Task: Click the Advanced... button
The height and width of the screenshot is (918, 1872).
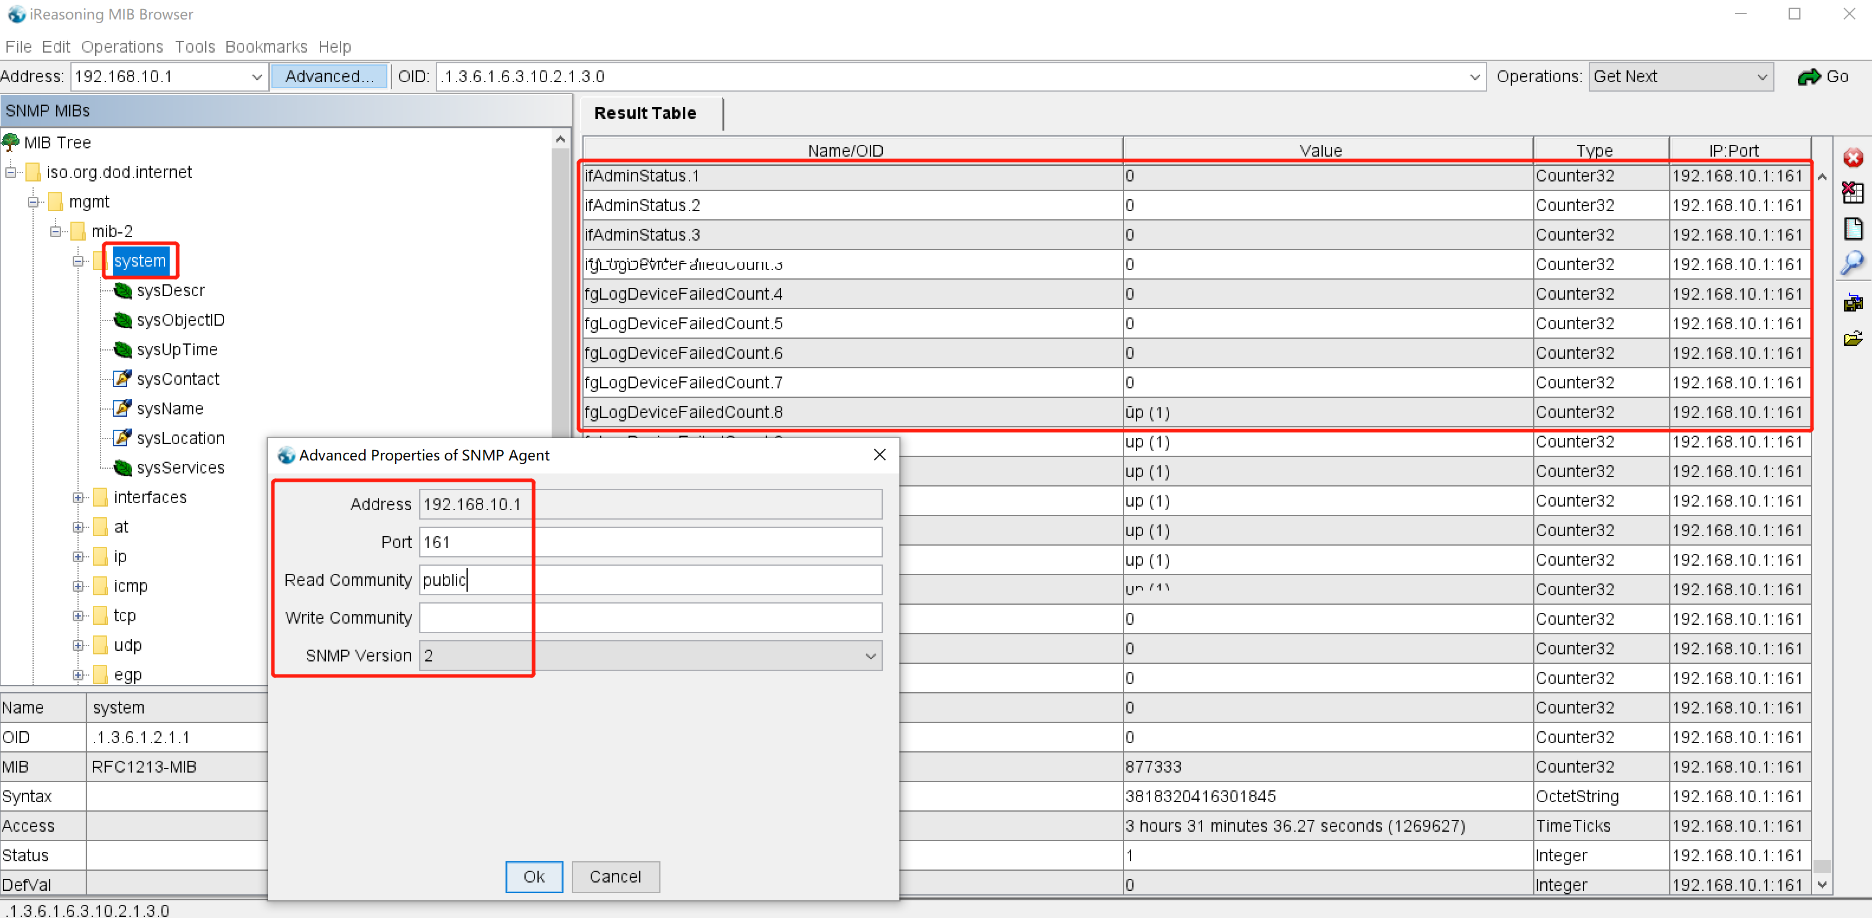Action: point(329,77)
